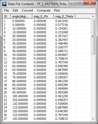Click the mag_E_Phi column header

(43, 16)
